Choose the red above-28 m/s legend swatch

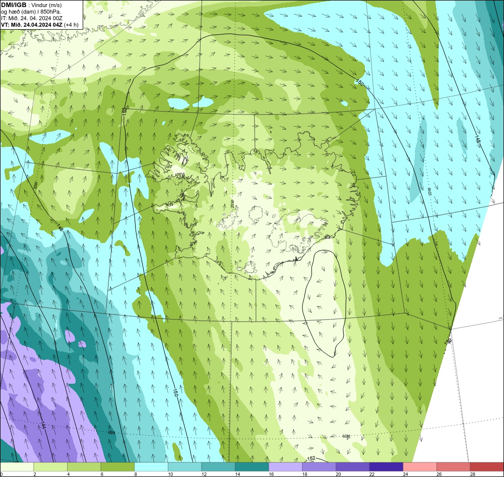(x=487, y=467)
